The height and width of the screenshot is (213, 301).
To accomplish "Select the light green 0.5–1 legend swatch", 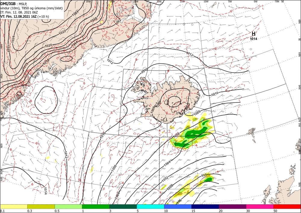I will click(x=68, y=206).
